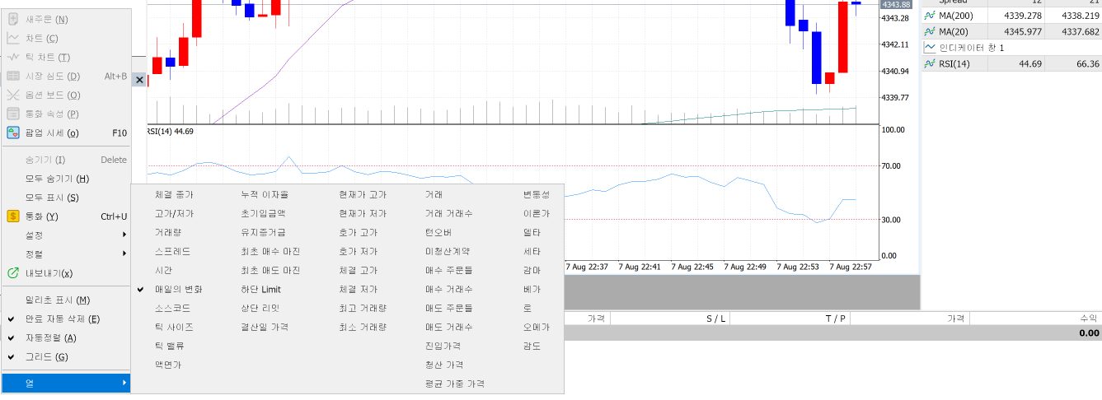Click the 시장 심도 (D) icon

[13, 76]
